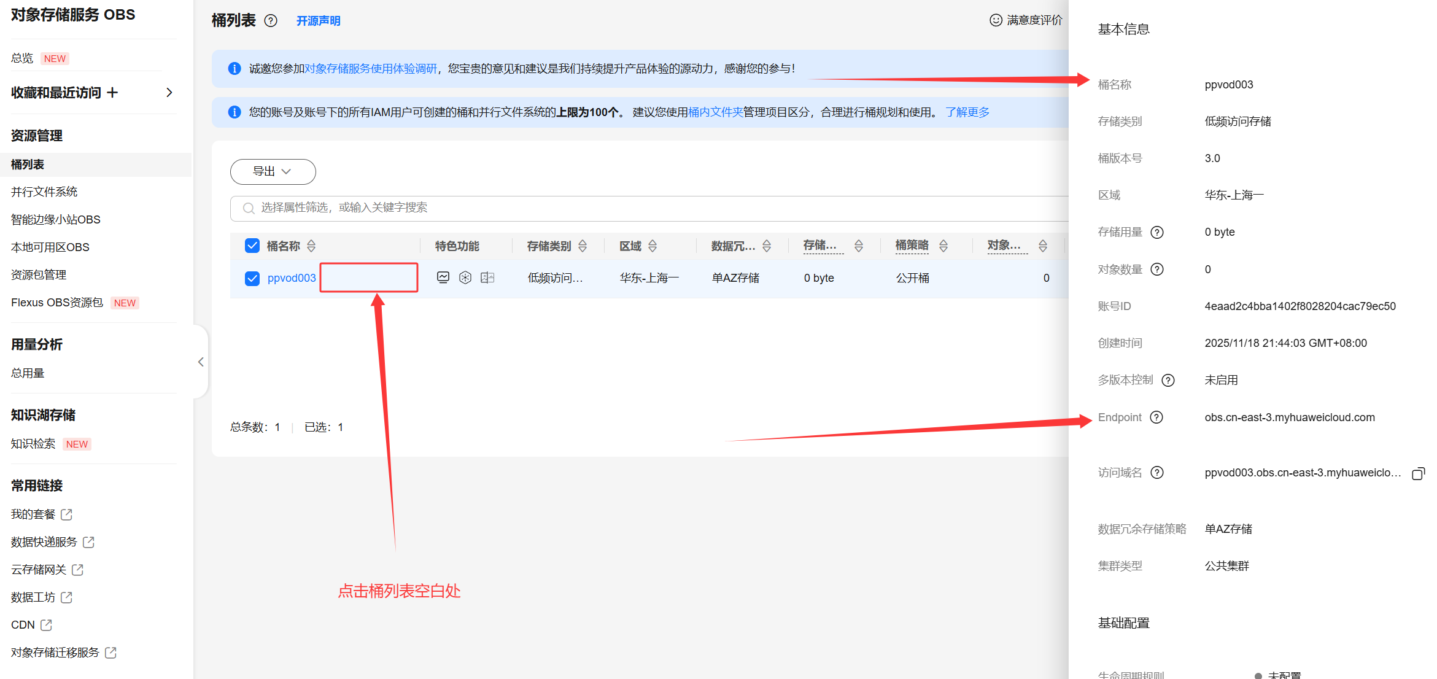Image resolution: width=1437 pixels, height=679 pixels.
Task: Click the monitoring feature icon in ppvod003 row
Action: pyautogui.click(x=443, y=277)
